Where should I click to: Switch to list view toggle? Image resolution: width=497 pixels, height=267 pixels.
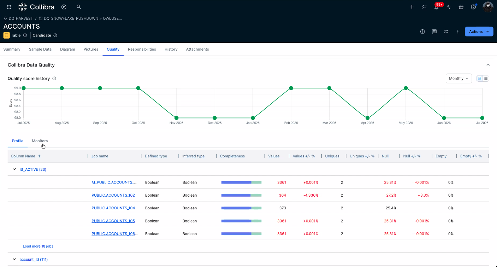coord(486,79)
